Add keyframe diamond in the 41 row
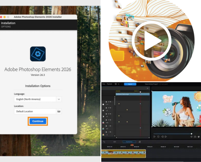Screen dimensions: 201x162 [x=110, y=114]
